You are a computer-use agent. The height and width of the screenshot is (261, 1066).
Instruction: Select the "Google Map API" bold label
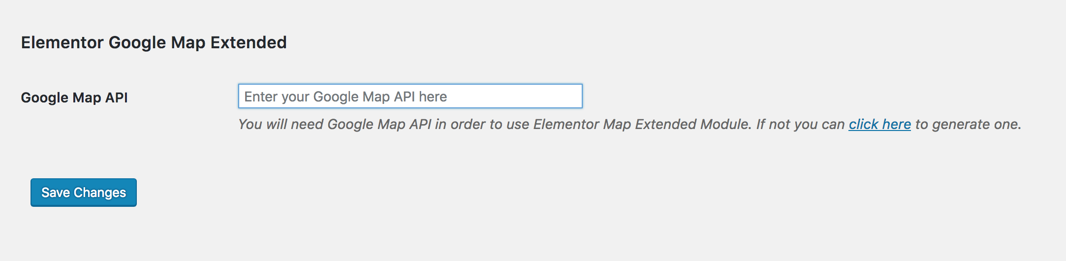[74, 98]
